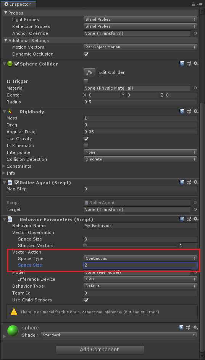Click the Angular Drag field
205x360 pixels.
140,132
